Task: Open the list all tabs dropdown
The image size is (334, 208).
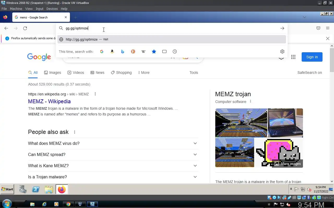Action: pyautogui.click(x=304, y=17)
